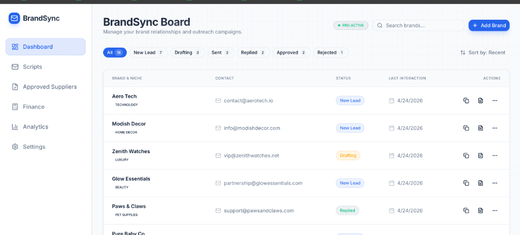Open document icon for Paws & Claws
Screen dimensions: 520x235
[x=480, y=211]
